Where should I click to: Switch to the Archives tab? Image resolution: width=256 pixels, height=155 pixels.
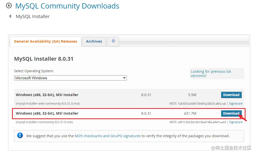[x=94, y=41]
